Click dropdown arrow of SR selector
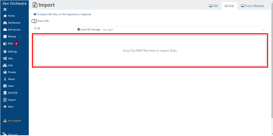 (264, 30)
